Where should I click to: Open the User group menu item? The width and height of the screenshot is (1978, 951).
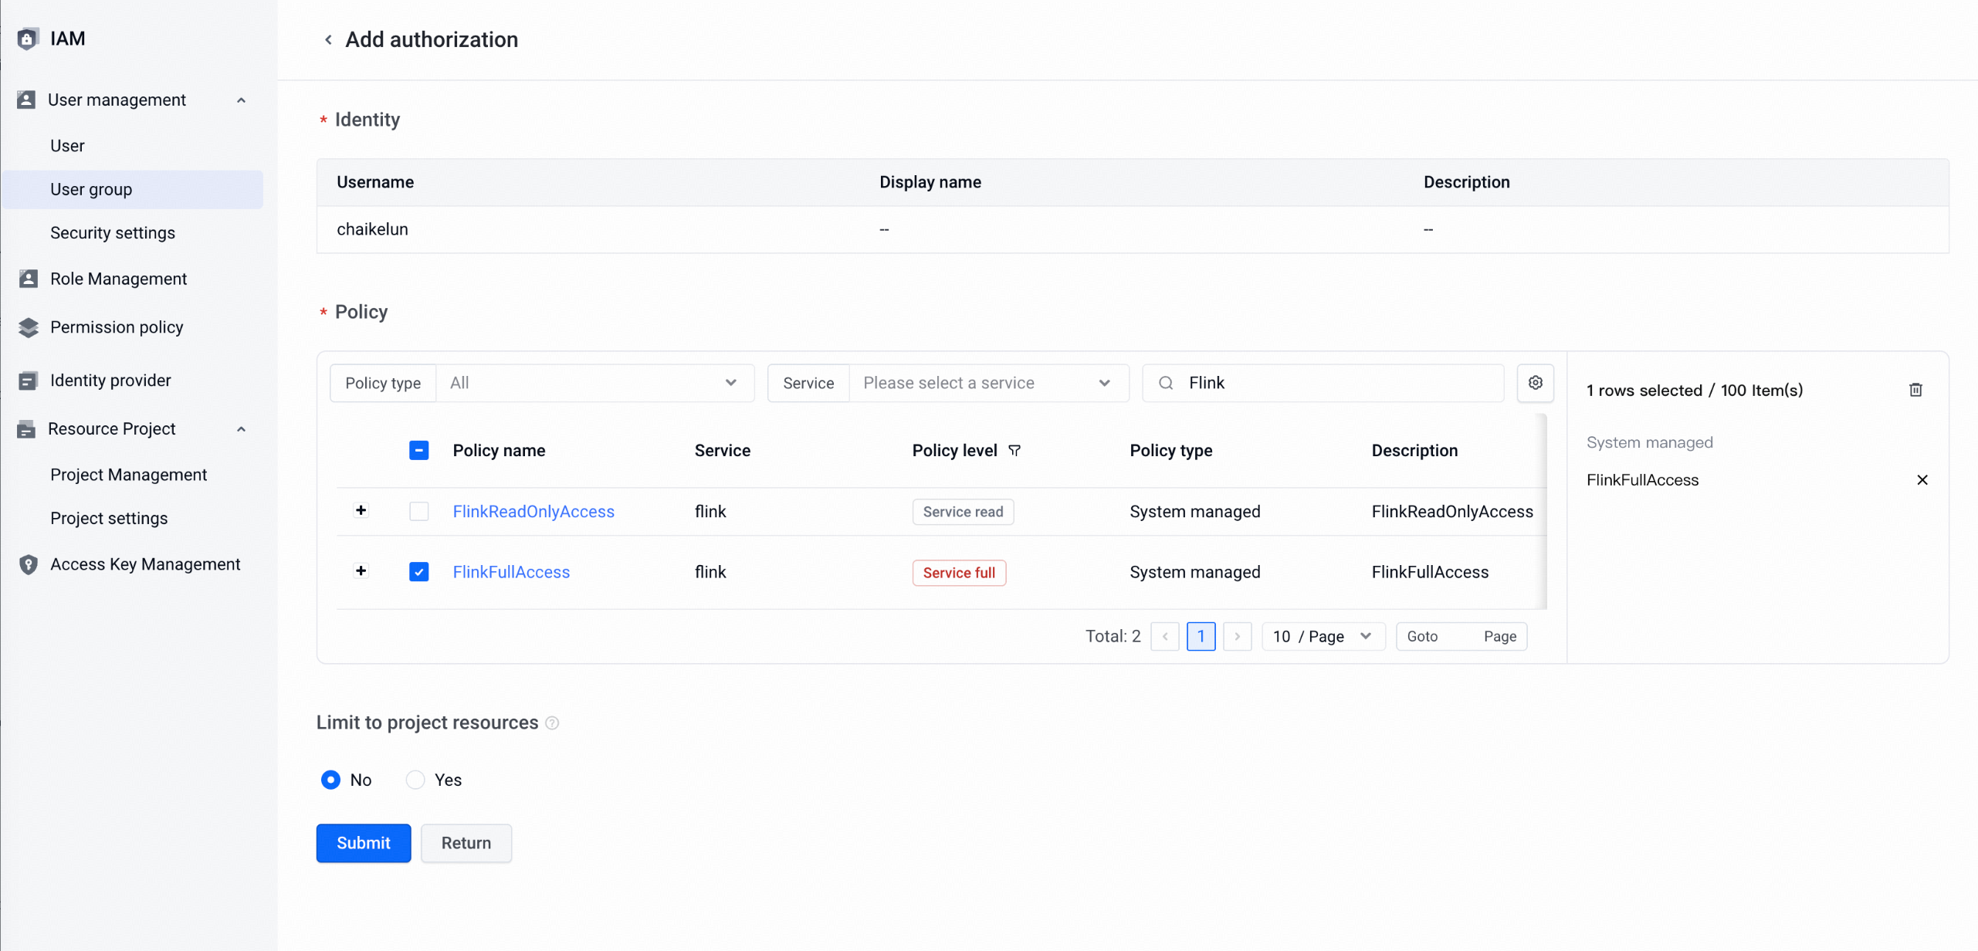tap(133, 189)
